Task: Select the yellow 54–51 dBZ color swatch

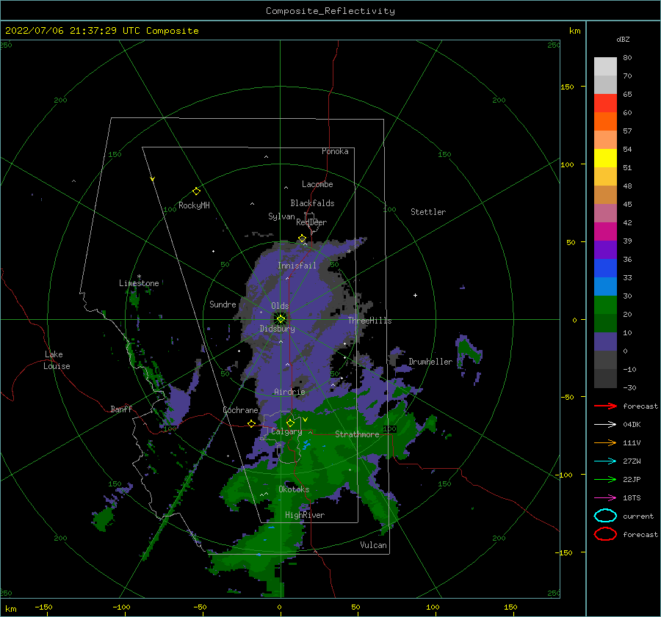Action: pyautogui.click(x=605, y=158)
